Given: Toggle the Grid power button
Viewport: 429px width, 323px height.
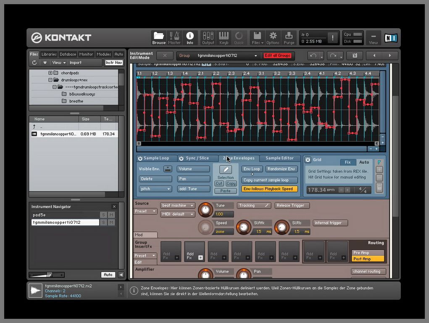Looking at the screenshot, I should tap(308, 160).
